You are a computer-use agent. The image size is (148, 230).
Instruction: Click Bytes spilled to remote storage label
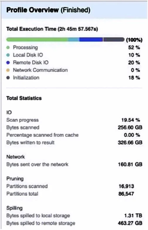click(x=41, y=223)
